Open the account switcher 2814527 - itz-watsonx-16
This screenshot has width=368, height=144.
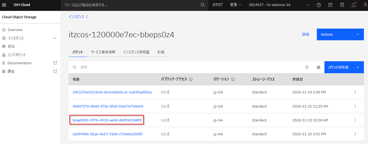[x=279, y=5]
